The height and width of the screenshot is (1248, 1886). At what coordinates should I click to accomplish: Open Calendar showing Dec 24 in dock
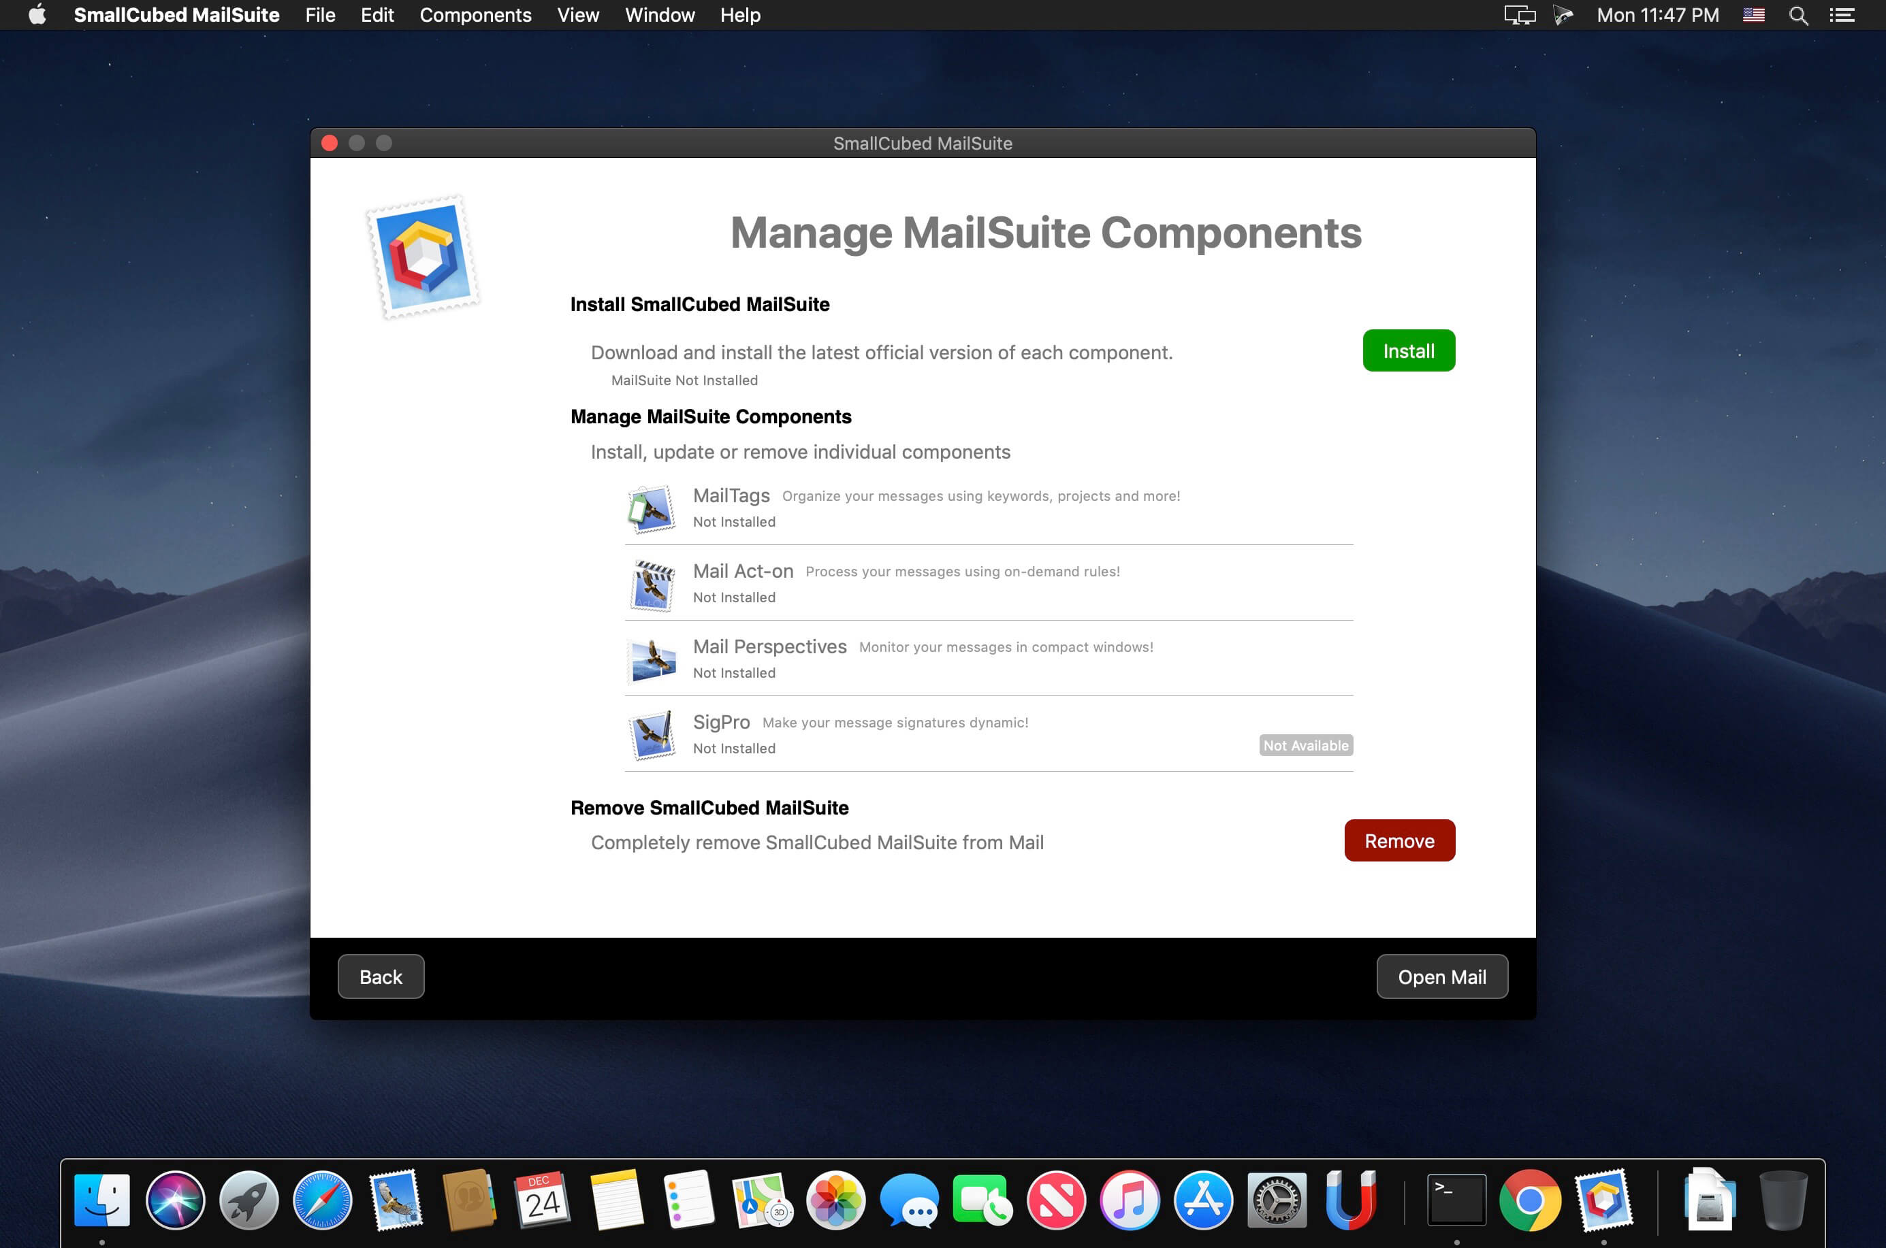coord(543,1200)
